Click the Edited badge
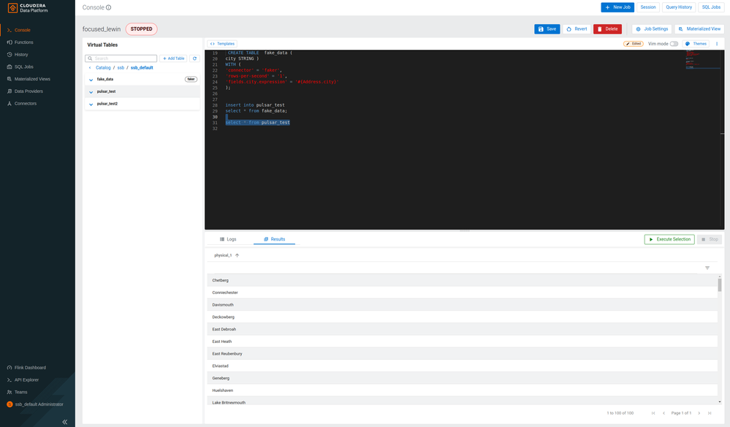 (x=633, y=44)
